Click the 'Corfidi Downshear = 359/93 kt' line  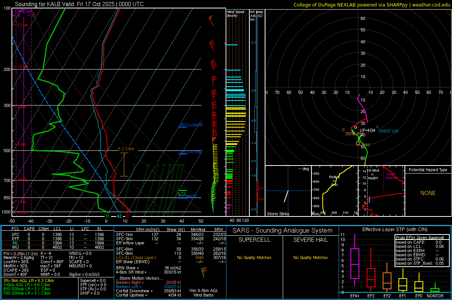(149, 291)
